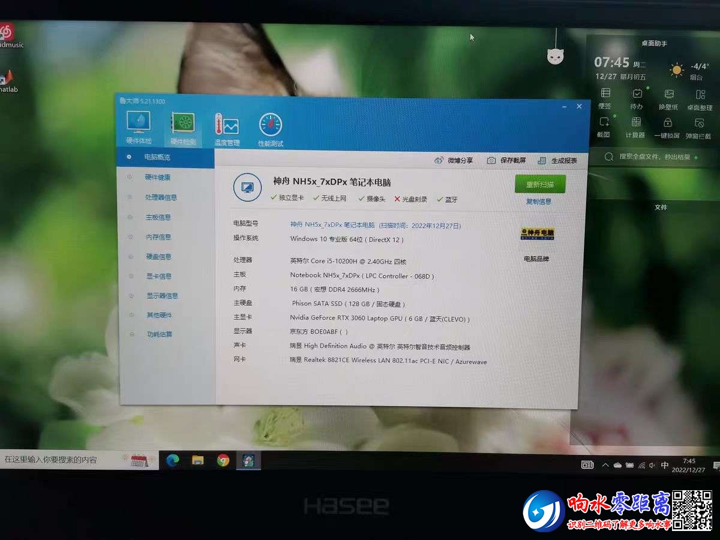Screen dimensions: 720x540
Task: Open 待办 to-do in desktop assistant
Action: pos(637,99)
